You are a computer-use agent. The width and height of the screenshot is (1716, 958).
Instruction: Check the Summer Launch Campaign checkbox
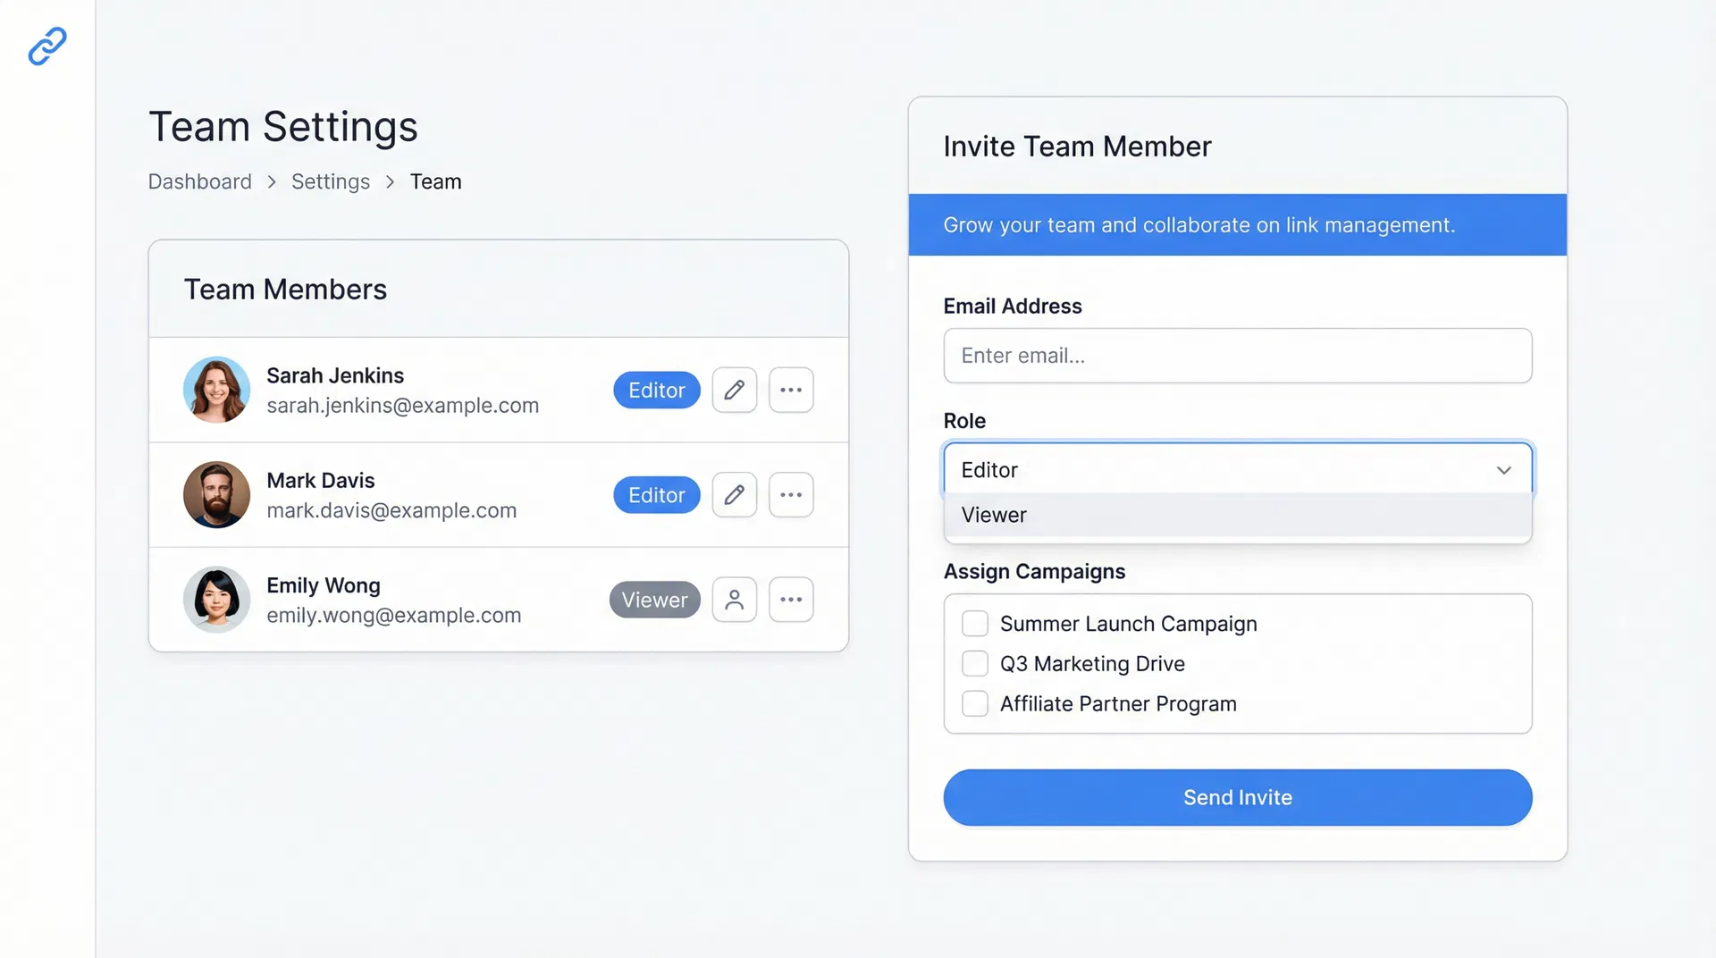(974, 623)
